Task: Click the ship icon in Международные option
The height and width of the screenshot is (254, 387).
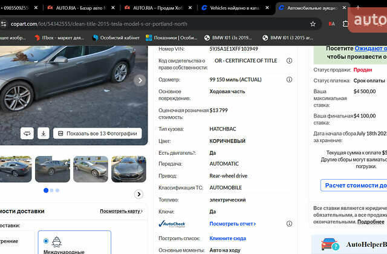Action: pyautogui.click(x=57, y=242)
